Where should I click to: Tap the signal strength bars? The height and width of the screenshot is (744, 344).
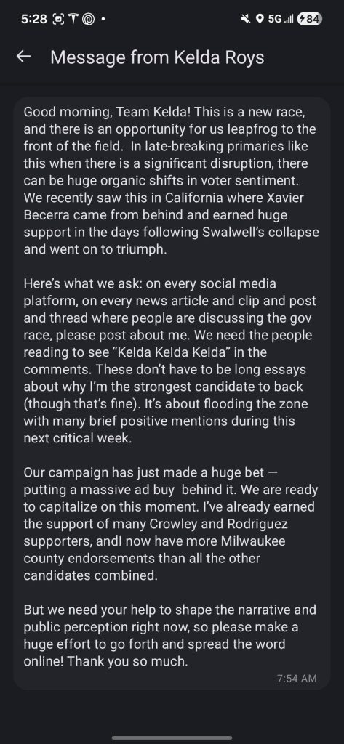point(289,19)
